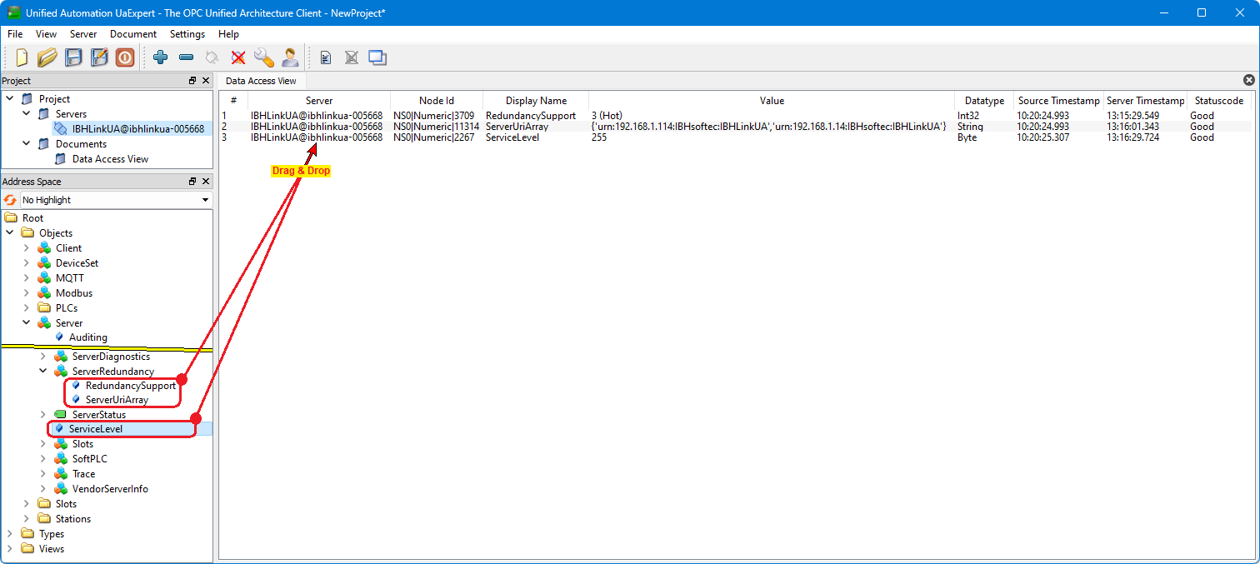This screenshot has width=1260, height=564.
Task: Click the Datatype column header
Action: coord(984,101)
